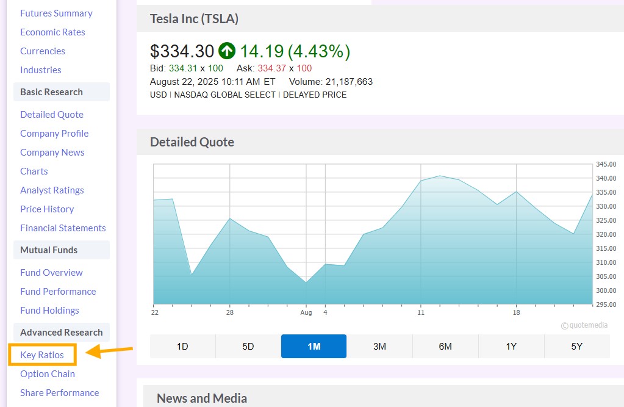This screenshot has width=624, height=407.
Task: Click the Advanced Research section header
Action: tap(62, 333)
